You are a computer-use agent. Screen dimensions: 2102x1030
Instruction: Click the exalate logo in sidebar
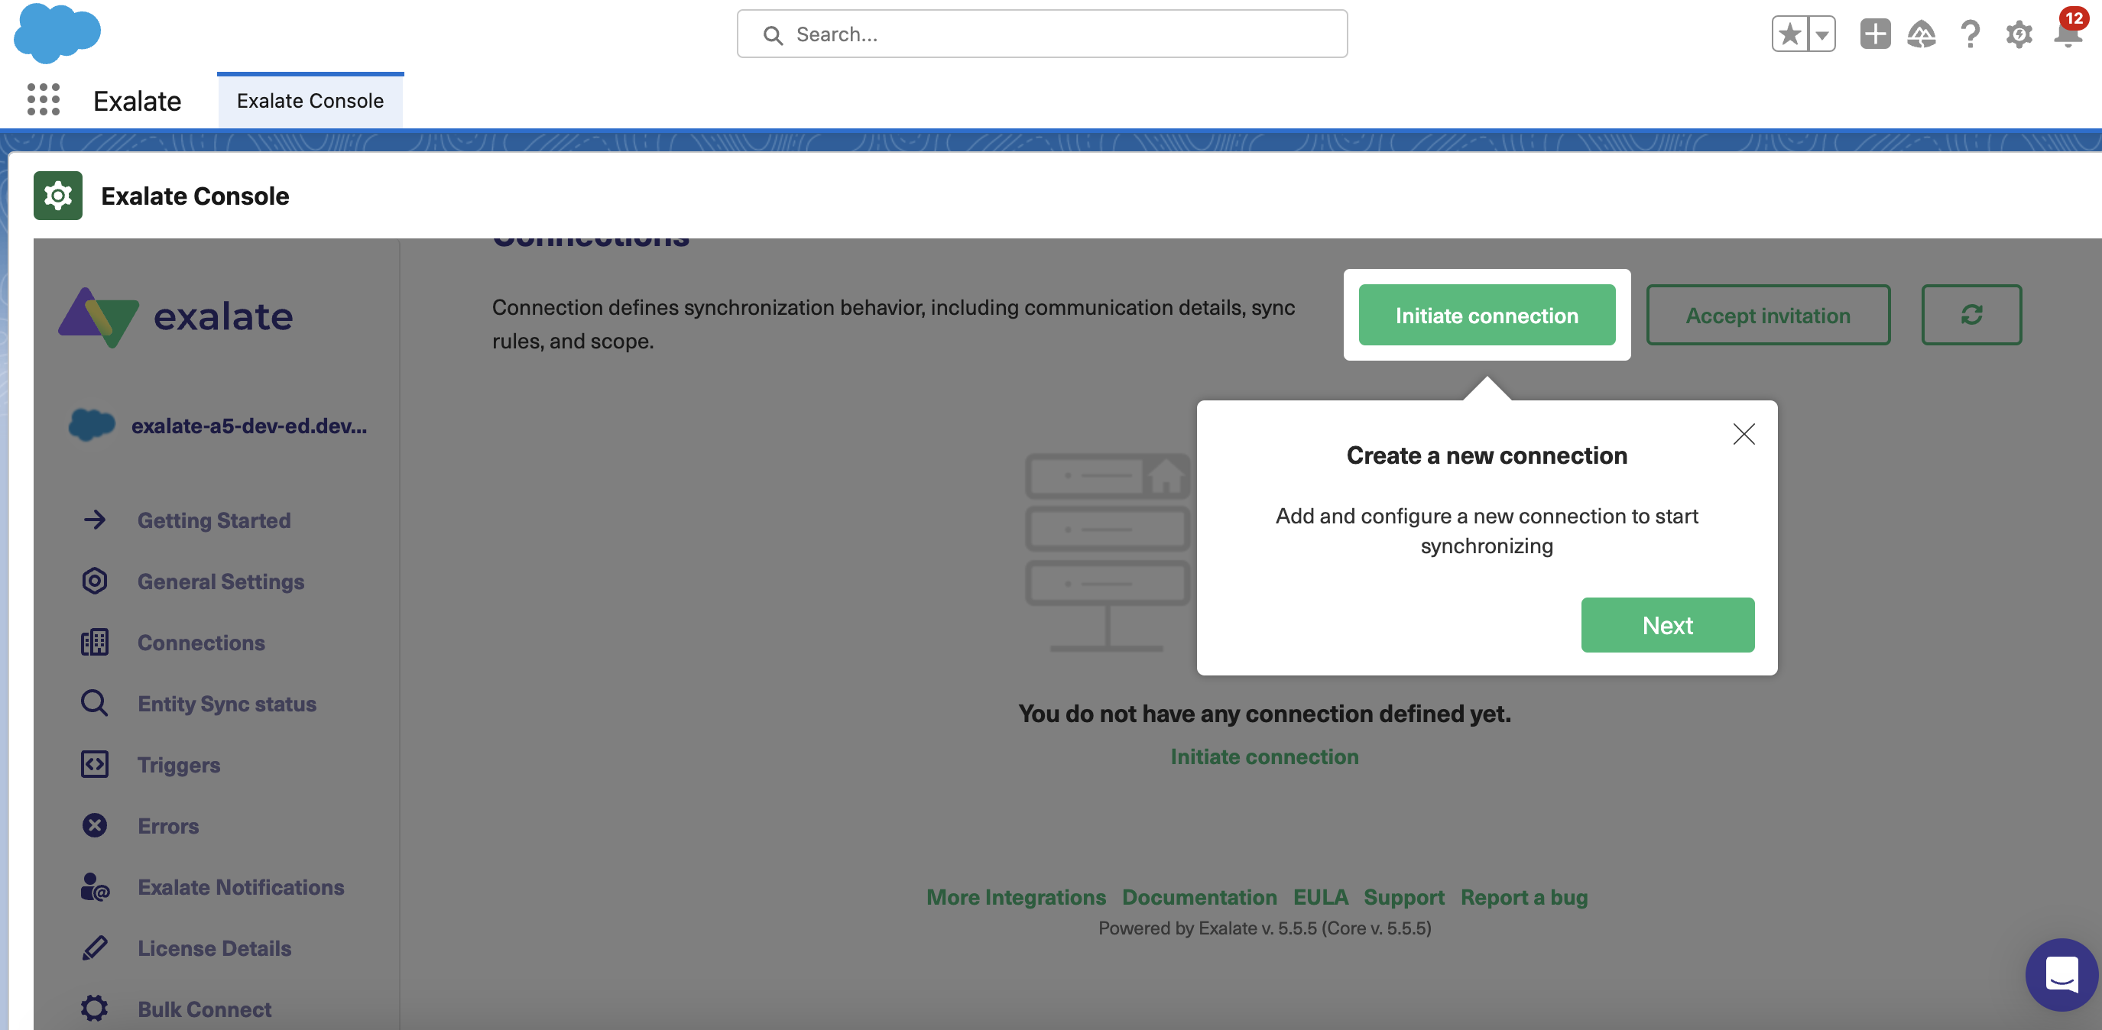point(176,317)
